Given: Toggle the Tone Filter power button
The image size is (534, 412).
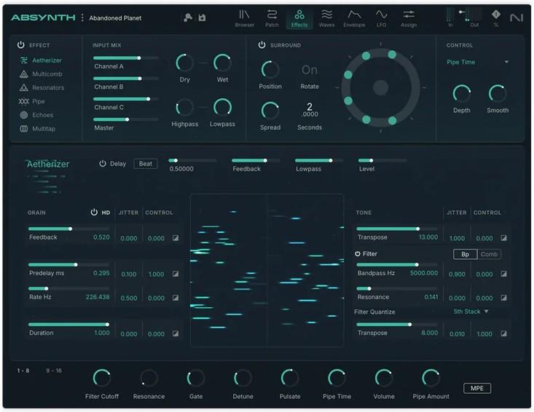Looking at the screenshot, I should (x=358, y=254).
